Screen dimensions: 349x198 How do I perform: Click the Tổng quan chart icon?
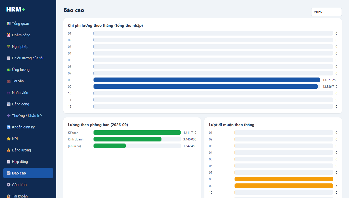[x=9, y=24]
